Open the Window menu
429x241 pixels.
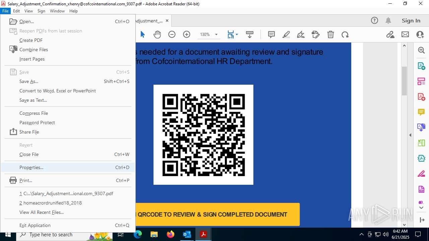57,11
